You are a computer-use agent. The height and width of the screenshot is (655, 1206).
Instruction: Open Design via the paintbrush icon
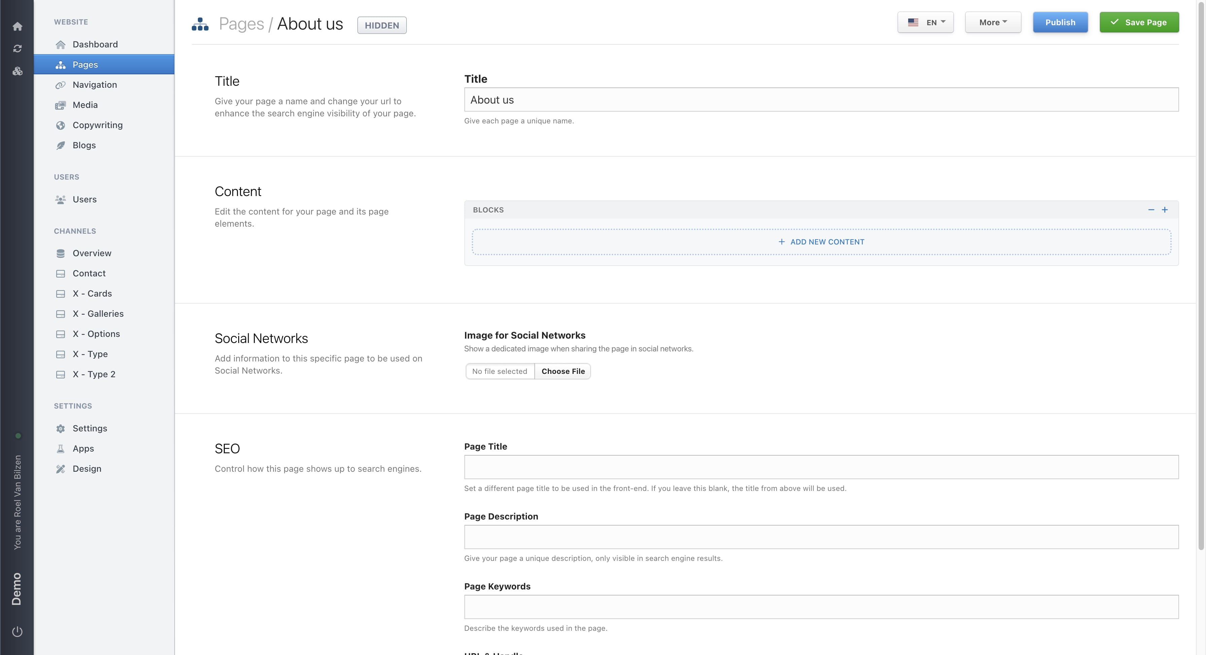point(61,468)
